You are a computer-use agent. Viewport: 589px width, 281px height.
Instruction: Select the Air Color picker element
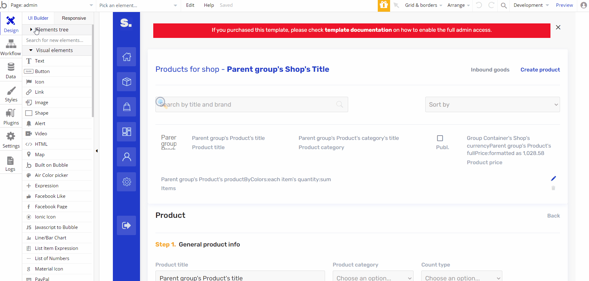51,175
